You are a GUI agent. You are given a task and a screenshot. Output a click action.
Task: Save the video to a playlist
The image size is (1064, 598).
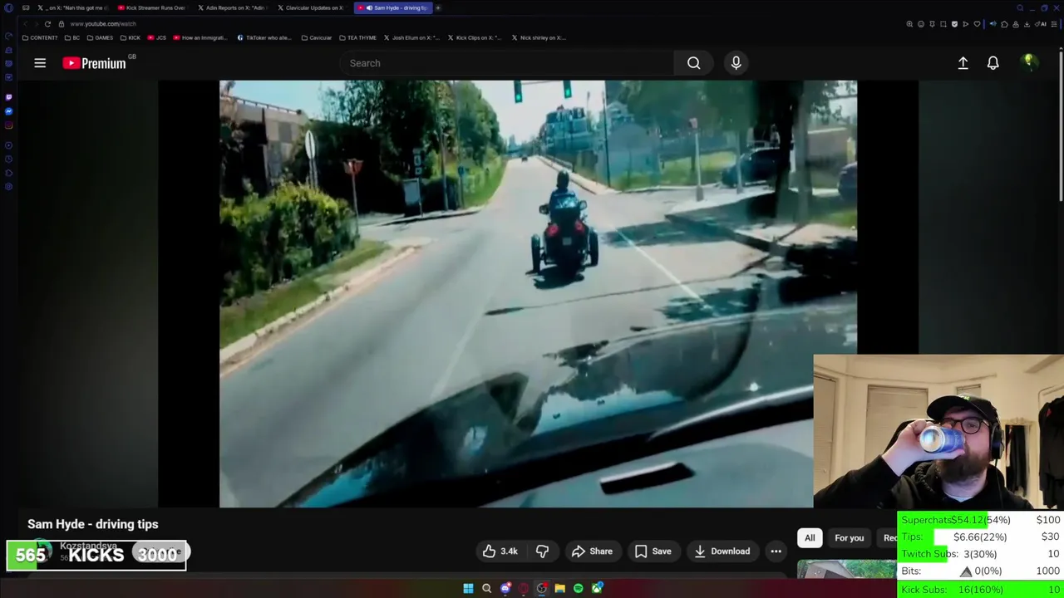pyautogui.click(x=653, y=551)
